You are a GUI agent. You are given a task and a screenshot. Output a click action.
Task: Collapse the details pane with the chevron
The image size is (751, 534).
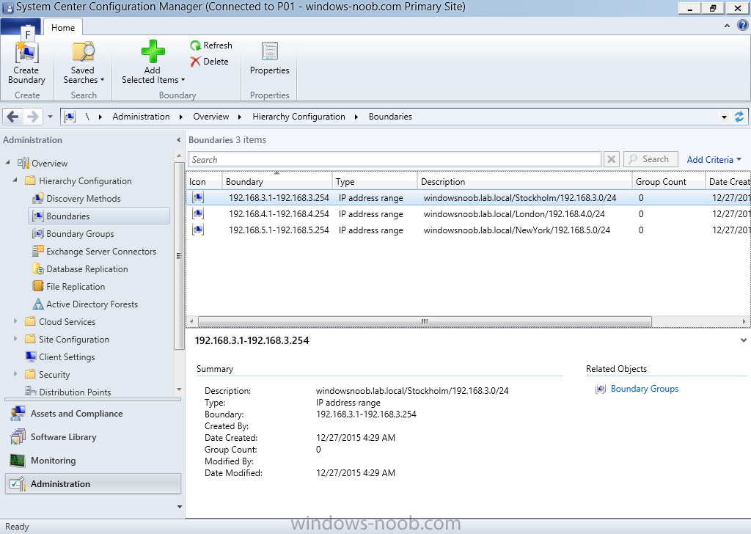(744, 340)
